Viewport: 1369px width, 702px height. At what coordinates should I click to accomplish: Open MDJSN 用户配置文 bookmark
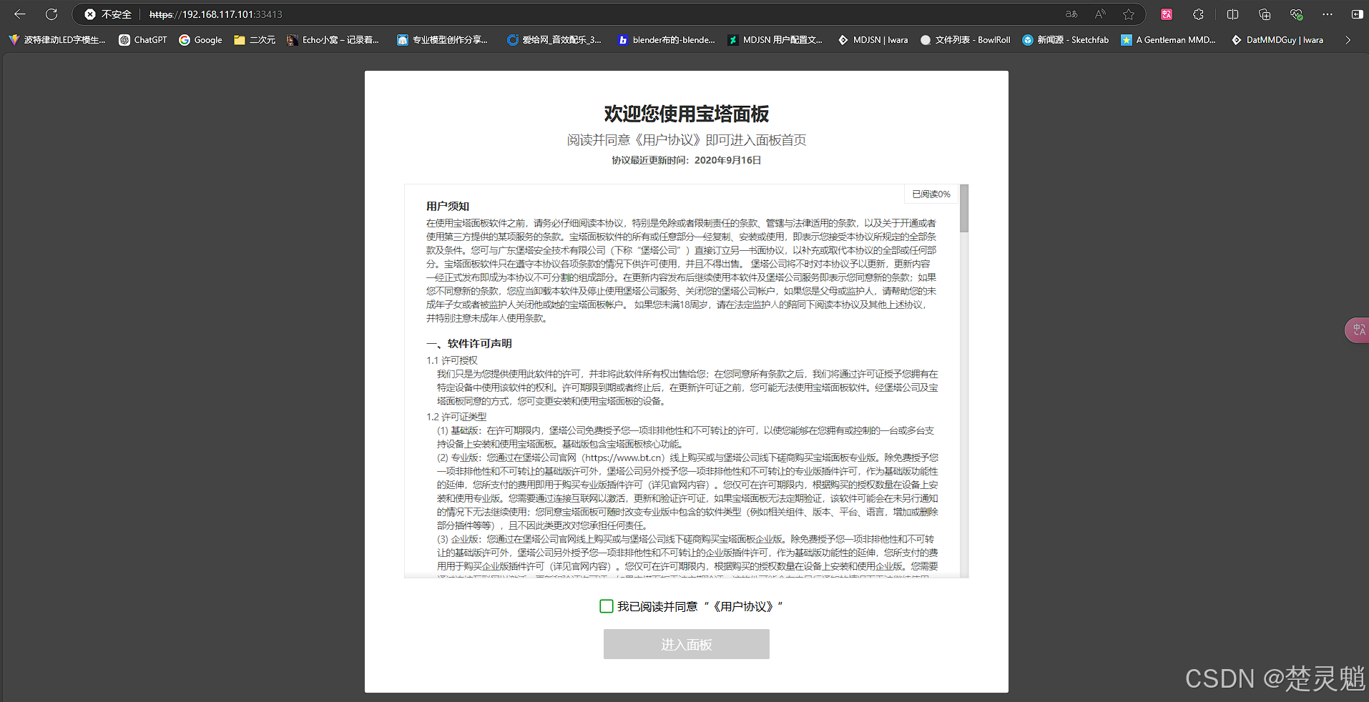point(775,40)
